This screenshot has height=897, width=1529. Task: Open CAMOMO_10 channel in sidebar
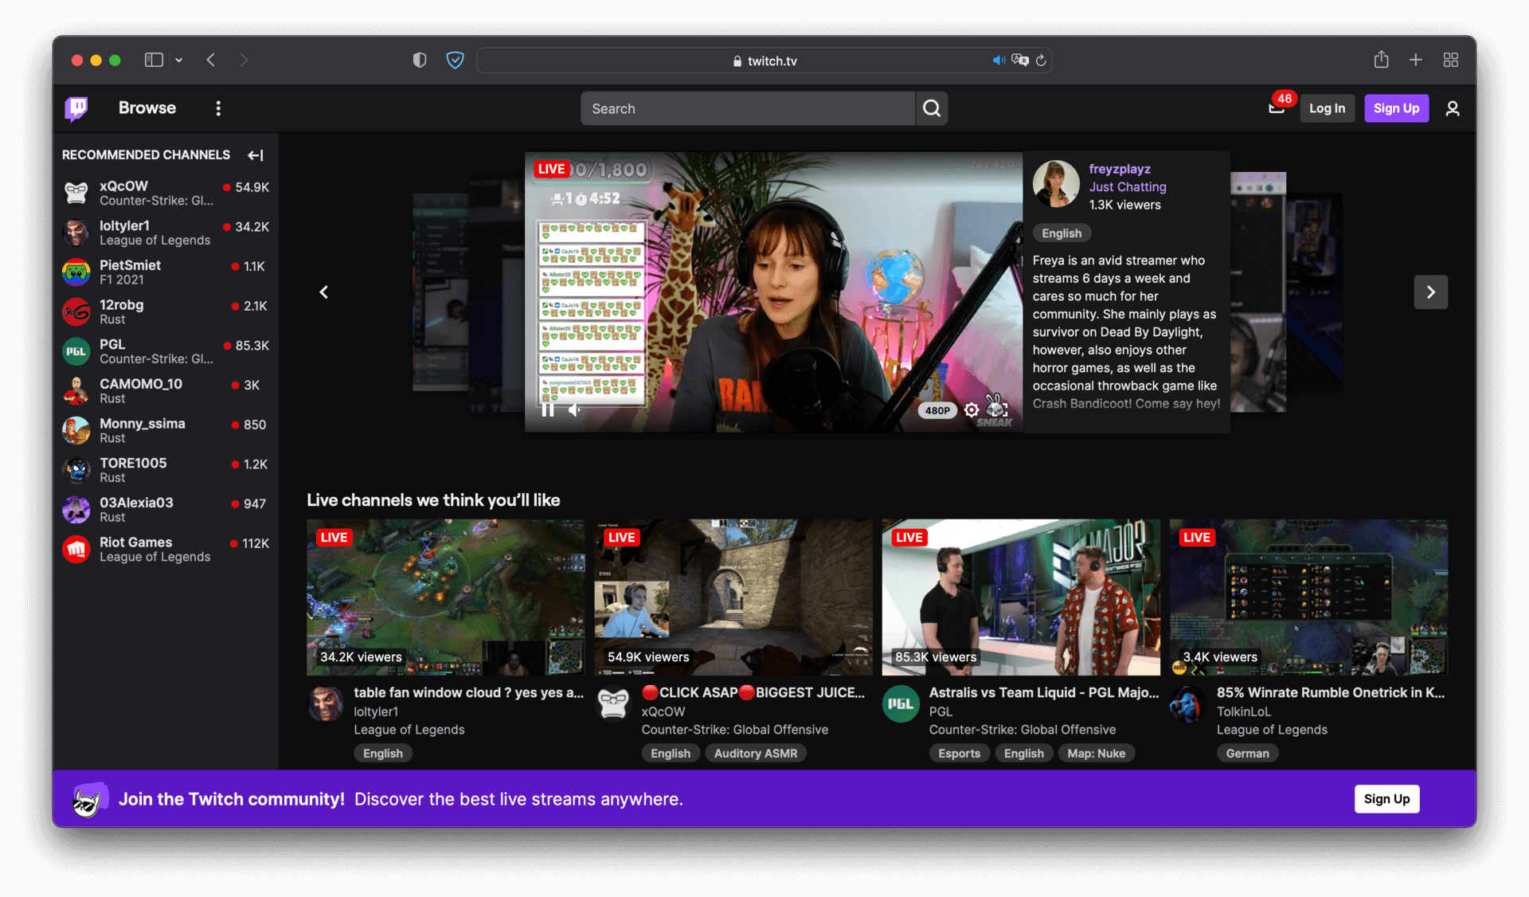(166, 390)
